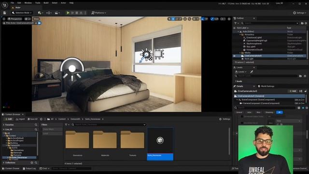Open the Lit view mode dropdown
Viewport: 309px width, 174px height.
tap(28, 19)
